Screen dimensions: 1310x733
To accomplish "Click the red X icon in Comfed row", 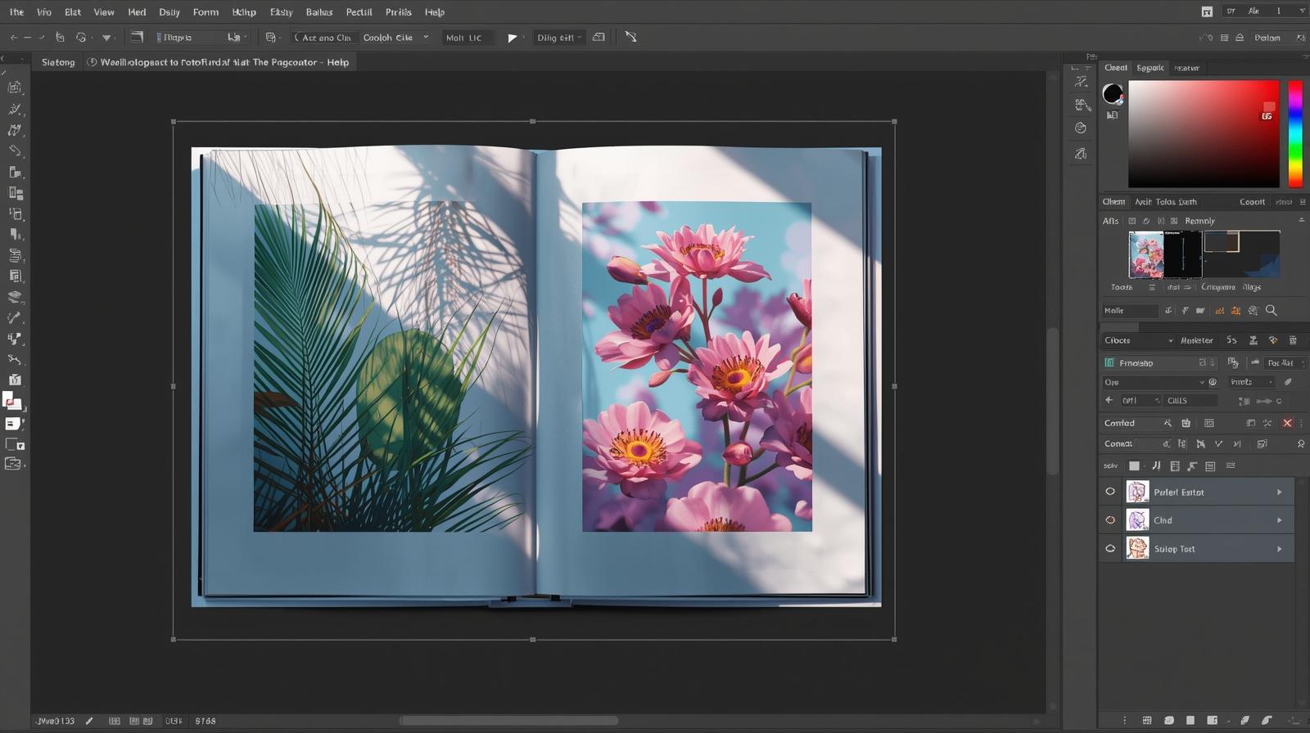I will click(x=1287, y=423).
